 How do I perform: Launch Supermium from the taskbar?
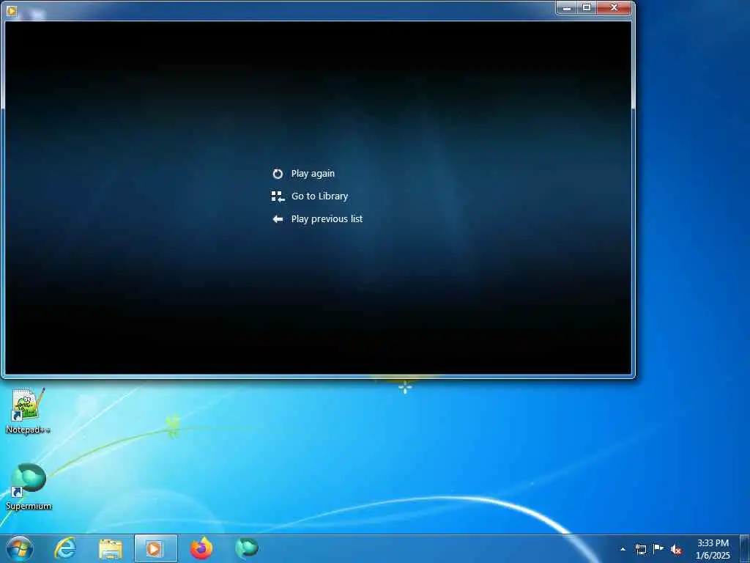tap(247, 548)
